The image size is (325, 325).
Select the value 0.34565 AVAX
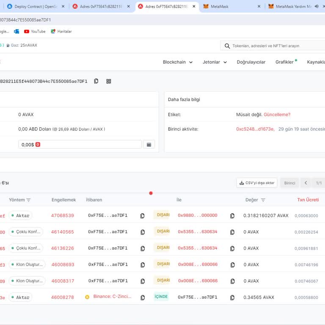point(259,297)
